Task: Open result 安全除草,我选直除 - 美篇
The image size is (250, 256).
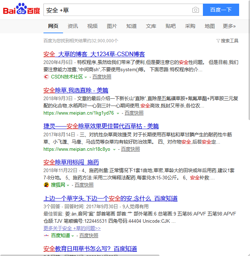Action: (x=76, y=90)
